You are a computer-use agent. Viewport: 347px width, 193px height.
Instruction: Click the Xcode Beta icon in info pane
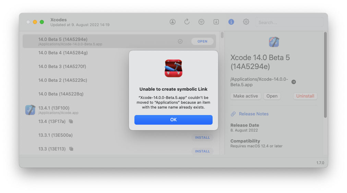point(274,42)
